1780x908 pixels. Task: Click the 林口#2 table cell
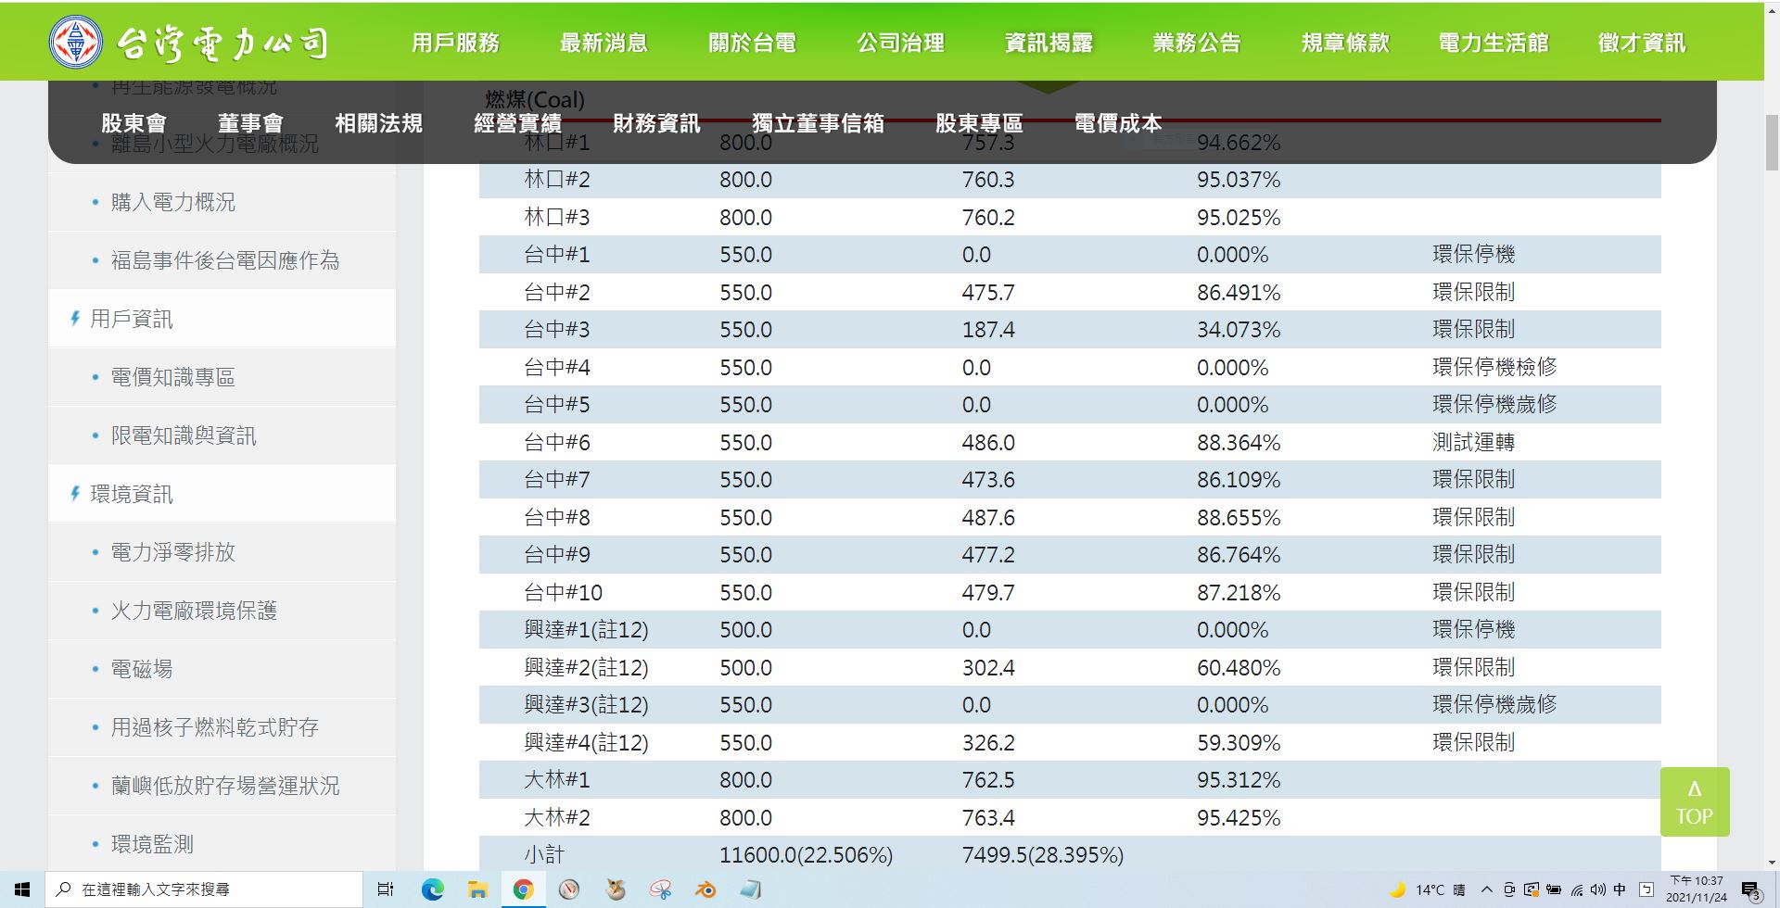557,180
